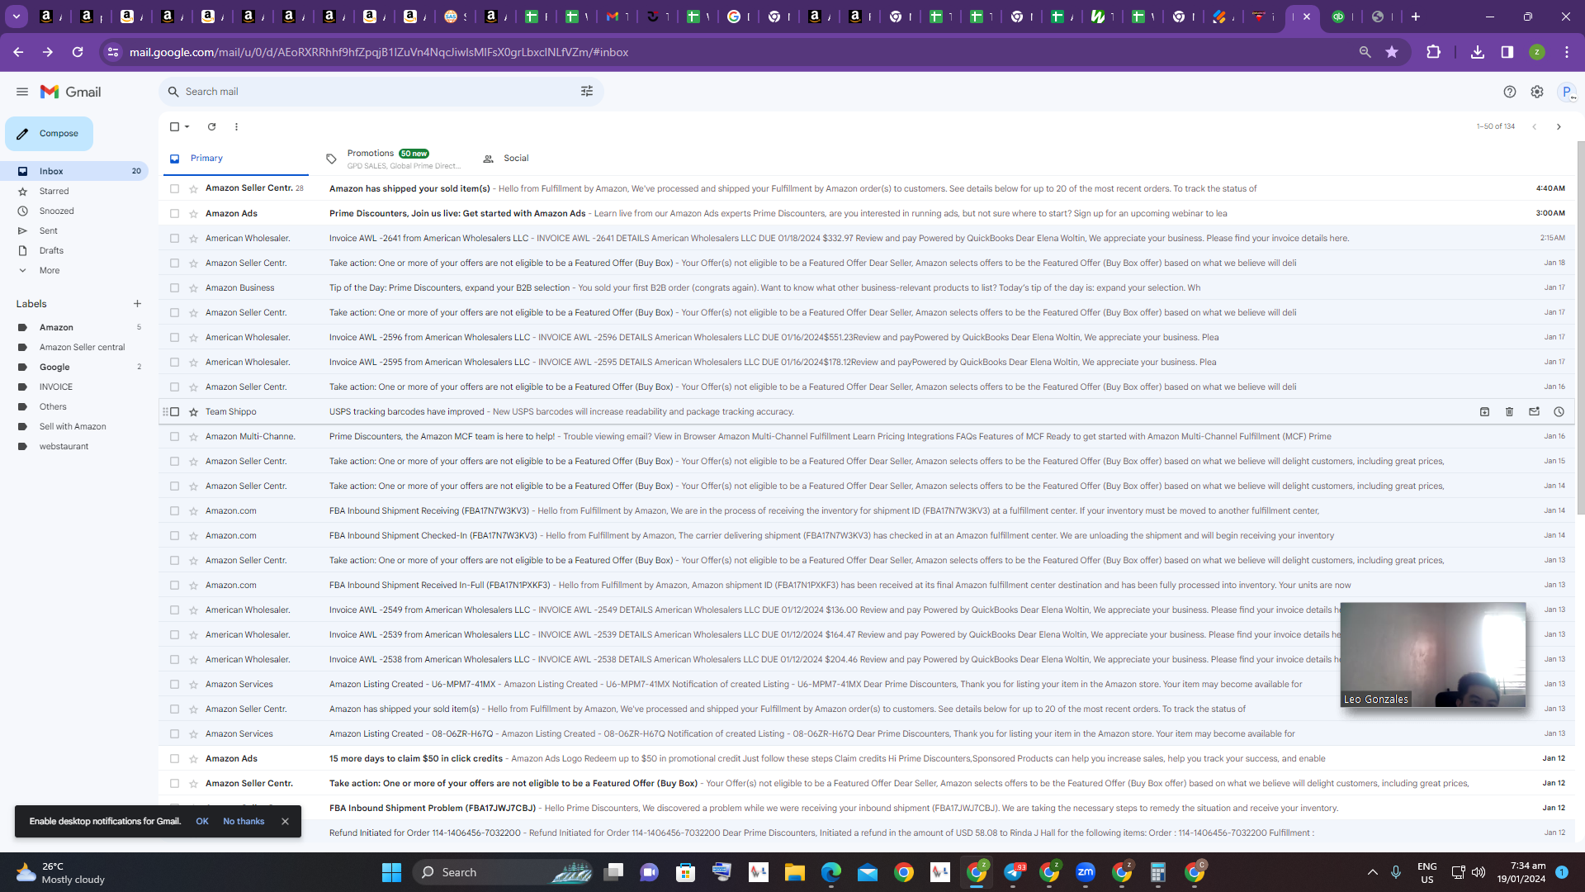Open Chrome extensions puzzle icon

coord(1433,52)
